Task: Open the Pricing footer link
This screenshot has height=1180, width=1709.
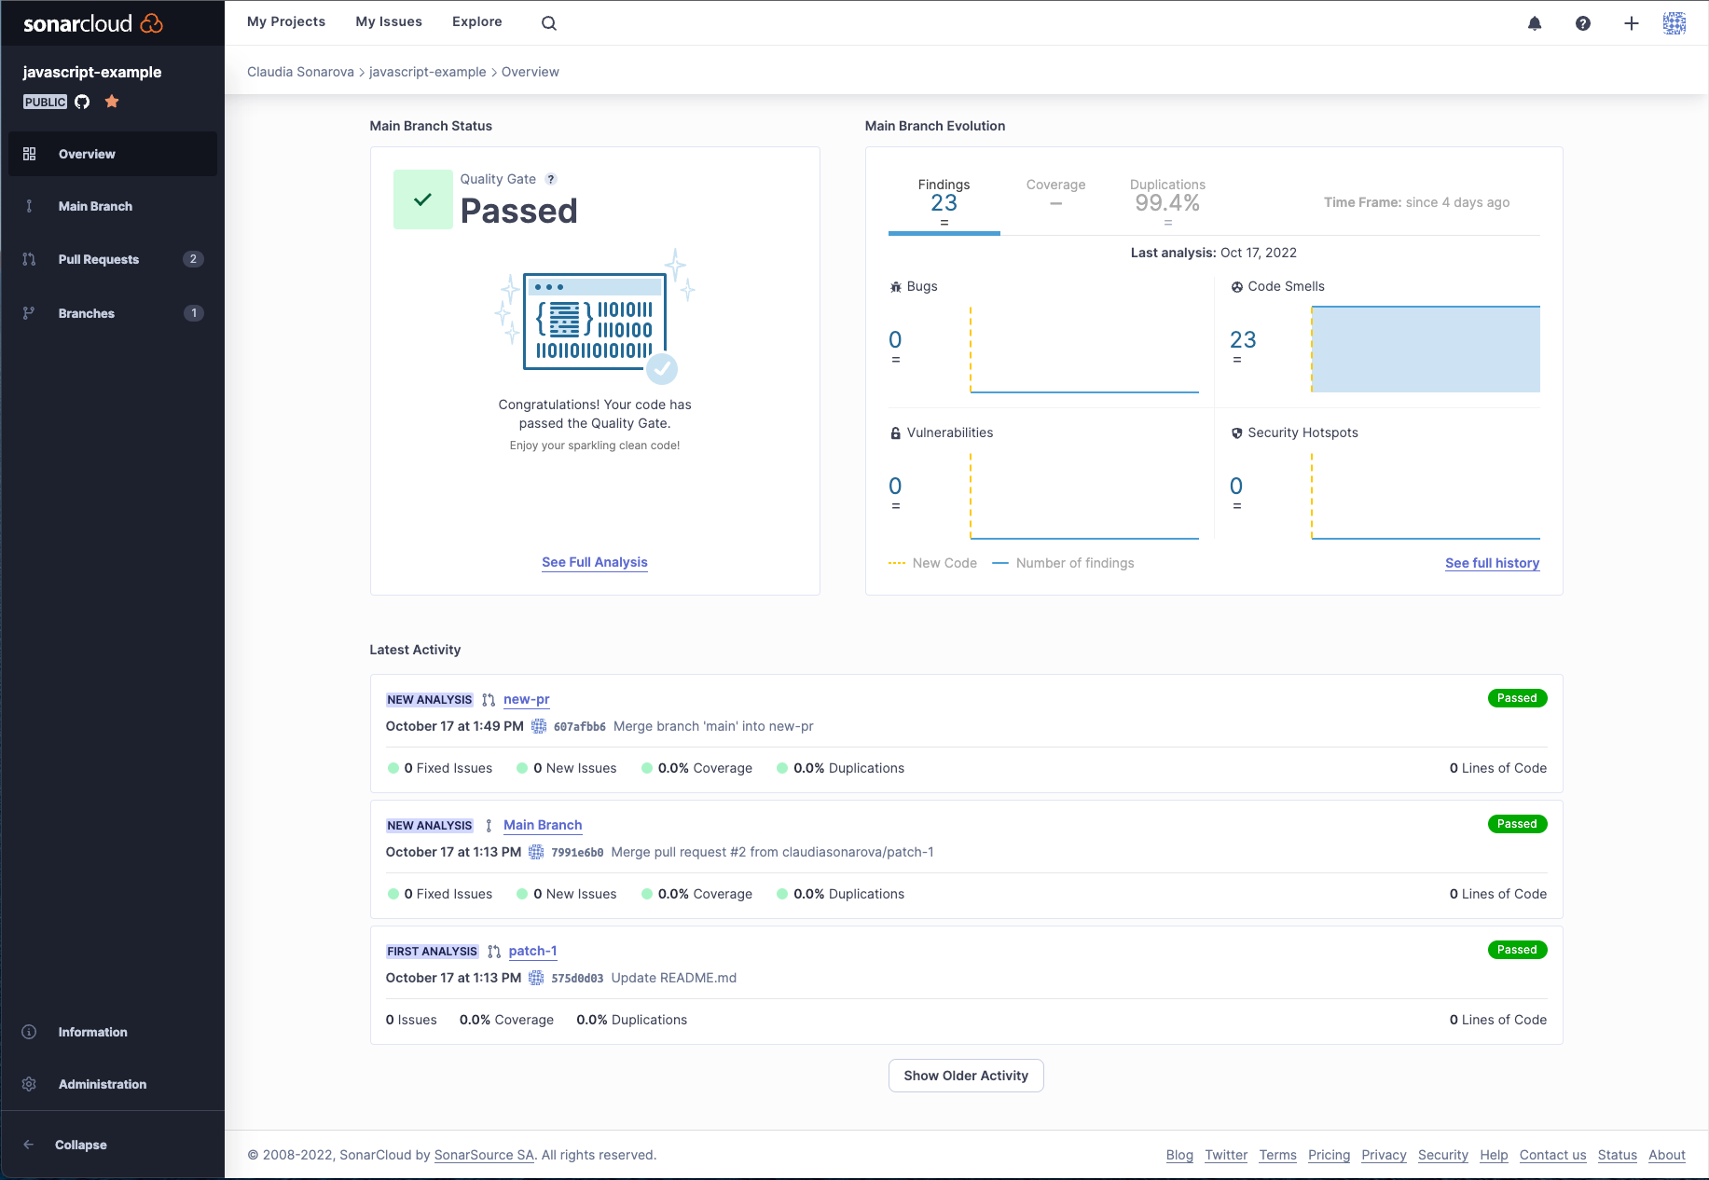Action: click(x=1329, y=1155)
